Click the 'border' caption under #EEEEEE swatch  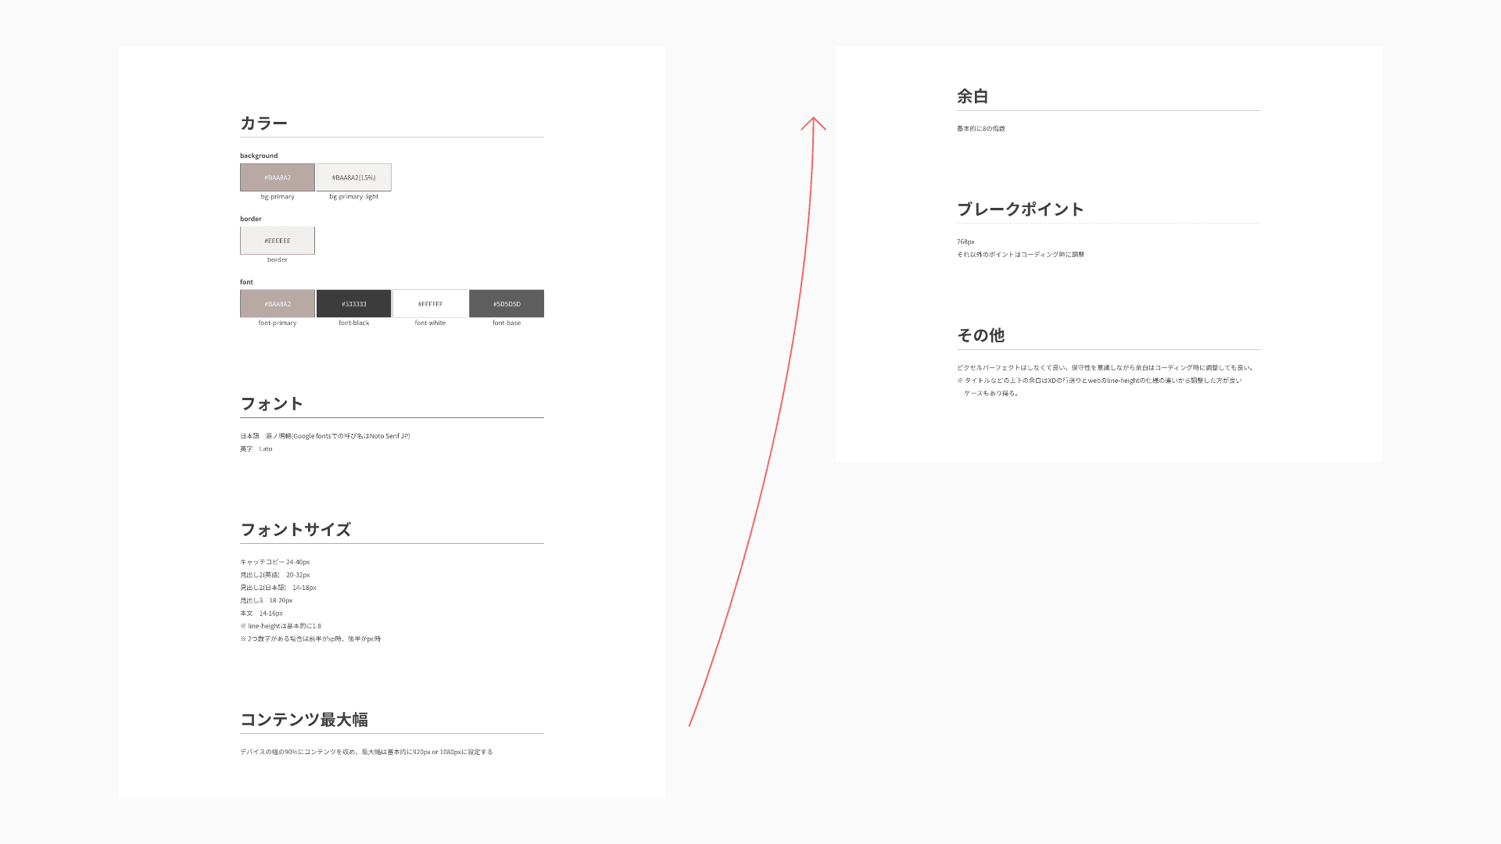point(278,259)
